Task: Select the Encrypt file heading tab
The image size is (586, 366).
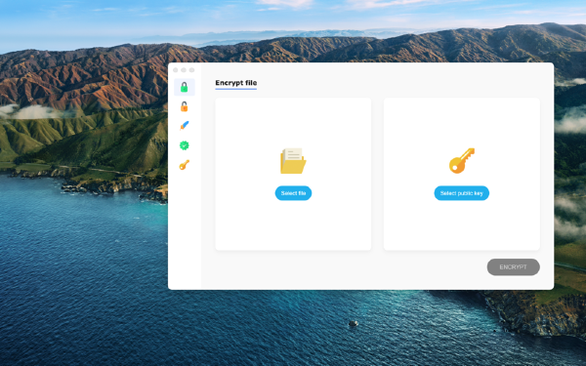Action: point(235,83)
